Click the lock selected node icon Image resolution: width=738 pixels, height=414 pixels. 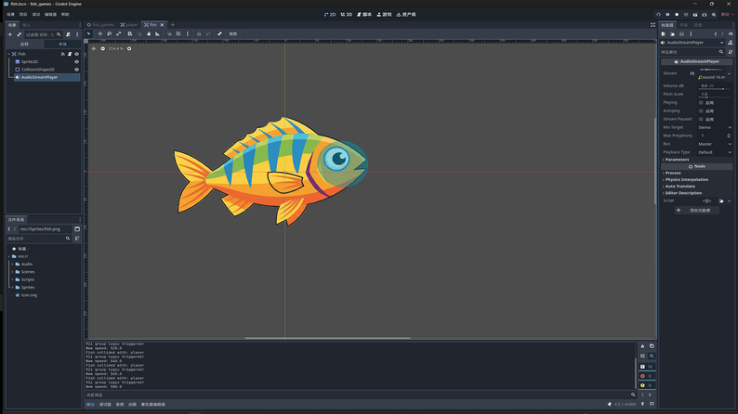click(x=199, y=33)
